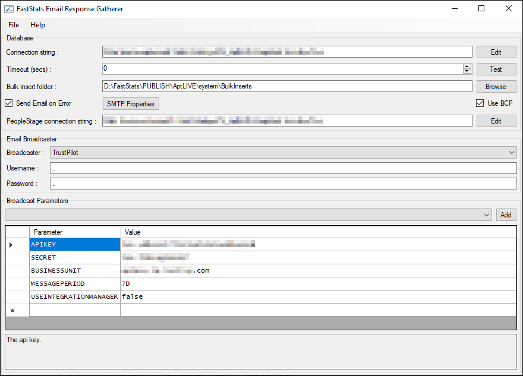Edit the PeopleStage connection string
523x376 pixels.
[x=496, y=121]
